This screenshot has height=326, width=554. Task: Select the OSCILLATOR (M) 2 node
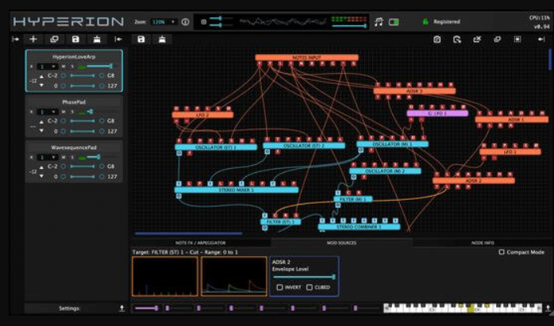tap(385, 171)
